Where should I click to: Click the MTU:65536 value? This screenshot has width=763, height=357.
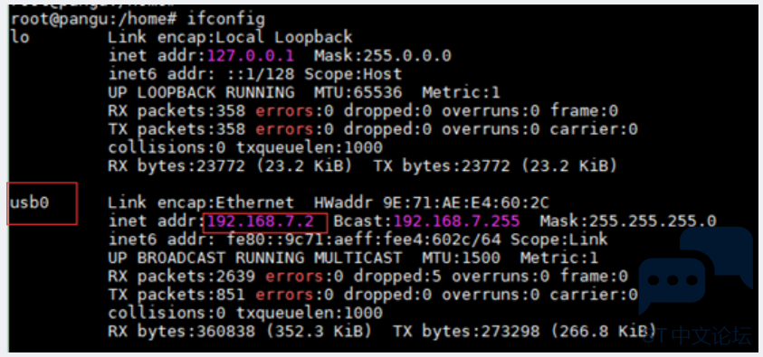(x=358, y=92)
